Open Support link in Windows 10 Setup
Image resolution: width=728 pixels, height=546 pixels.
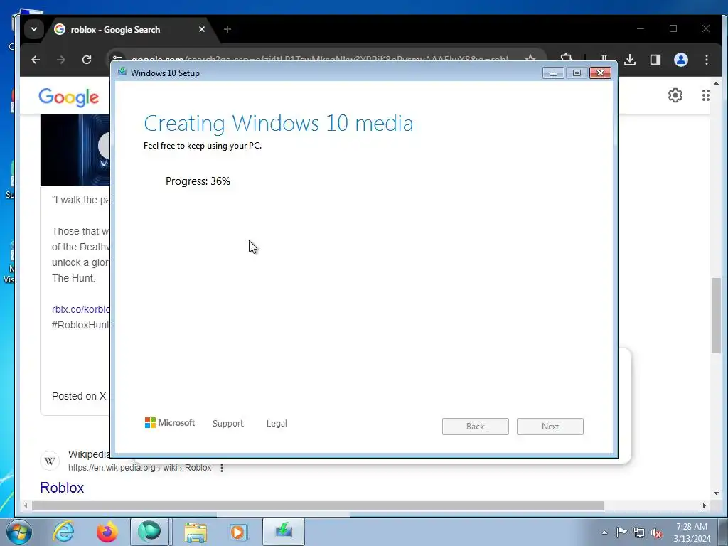(x=228, y=424)
